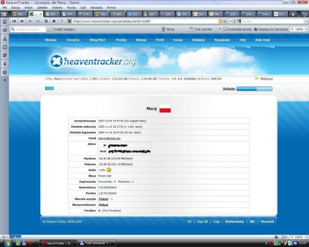Click the address bar URL field
Screen dimensions: 309x247
click(144, 21)
